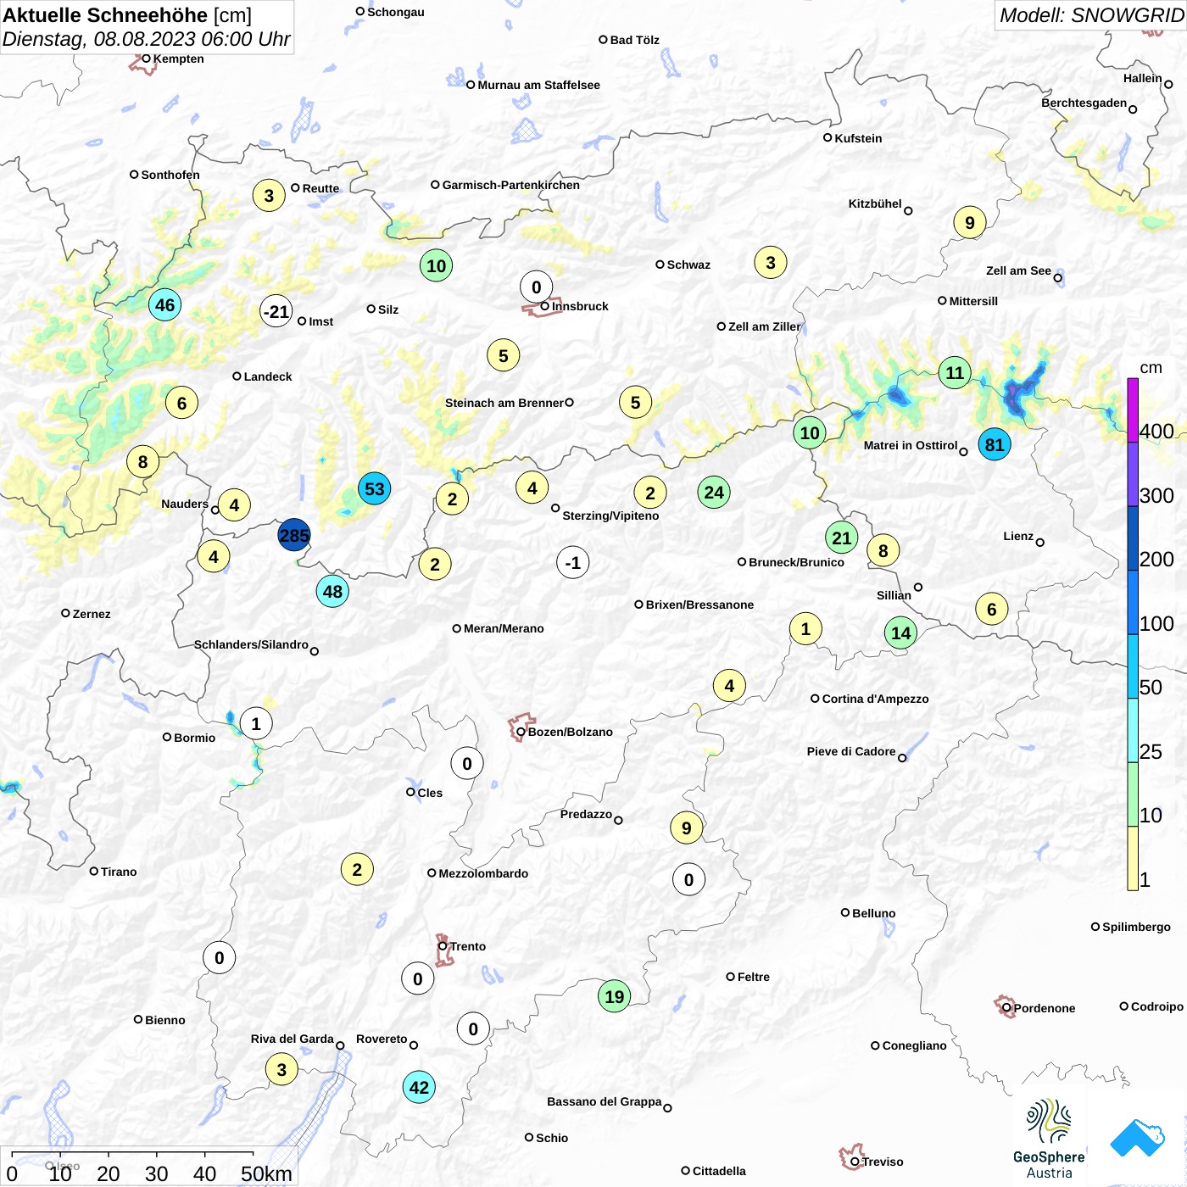Select the 3 marker near Reutte
1187x1187 pixels.
[x=269, y=196]
